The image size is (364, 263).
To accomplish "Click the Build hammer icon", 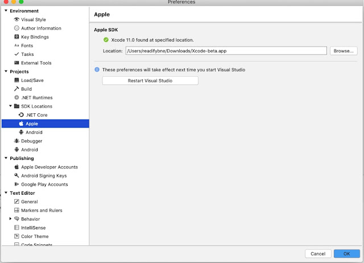I will point(16,89).
